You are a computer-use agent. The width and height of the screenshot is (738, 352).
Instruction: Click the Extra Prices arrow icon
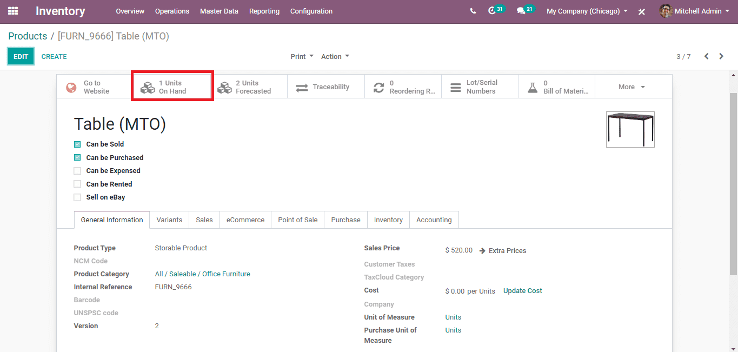482,251
